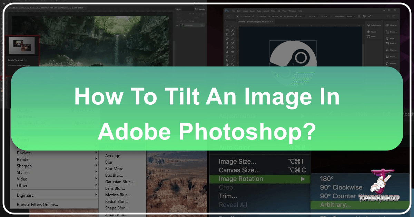Screen dimensions: 414x217
Task: Expand the Stylize filter submenu
Action: tap(22, 172)
